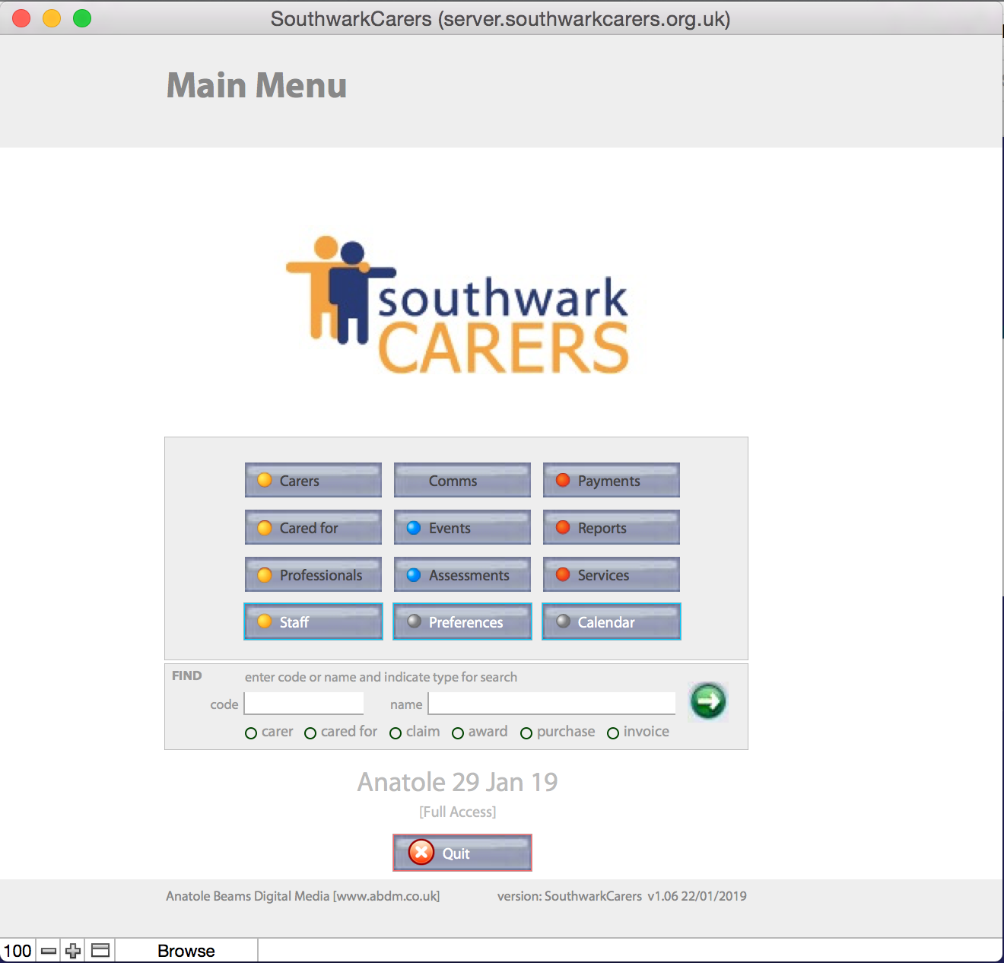The image size is (1004, 963).
Task: Open the Events section
Action: click(462, 527)
